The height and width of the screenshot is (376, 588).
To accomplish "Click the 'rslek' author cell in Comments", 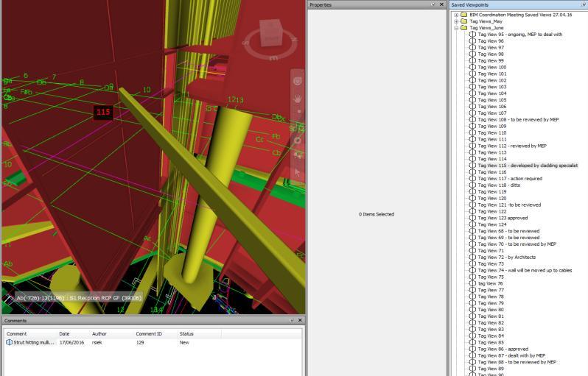I will 97,342.
